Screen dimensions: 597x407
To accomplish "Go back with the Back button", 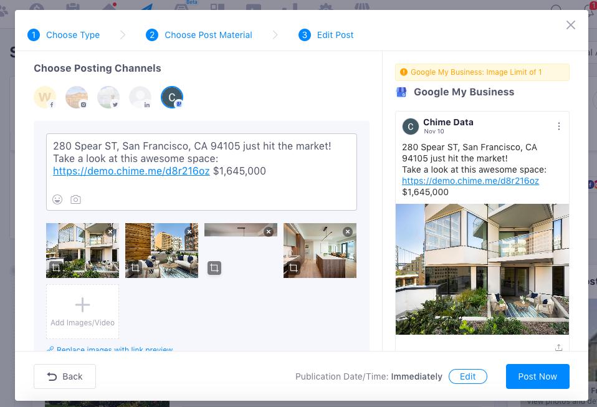I will (x=65, y=376).
